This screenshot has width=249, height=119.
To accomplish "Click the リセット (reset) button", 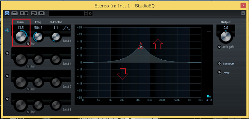I will point(219,73).
